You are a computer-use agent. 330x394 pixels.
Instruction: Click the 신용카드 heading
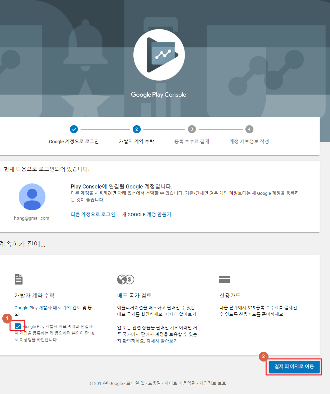coord(230,296)
